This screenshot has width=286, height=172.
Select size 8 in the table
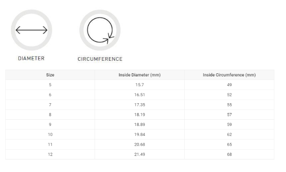[50, 115]
